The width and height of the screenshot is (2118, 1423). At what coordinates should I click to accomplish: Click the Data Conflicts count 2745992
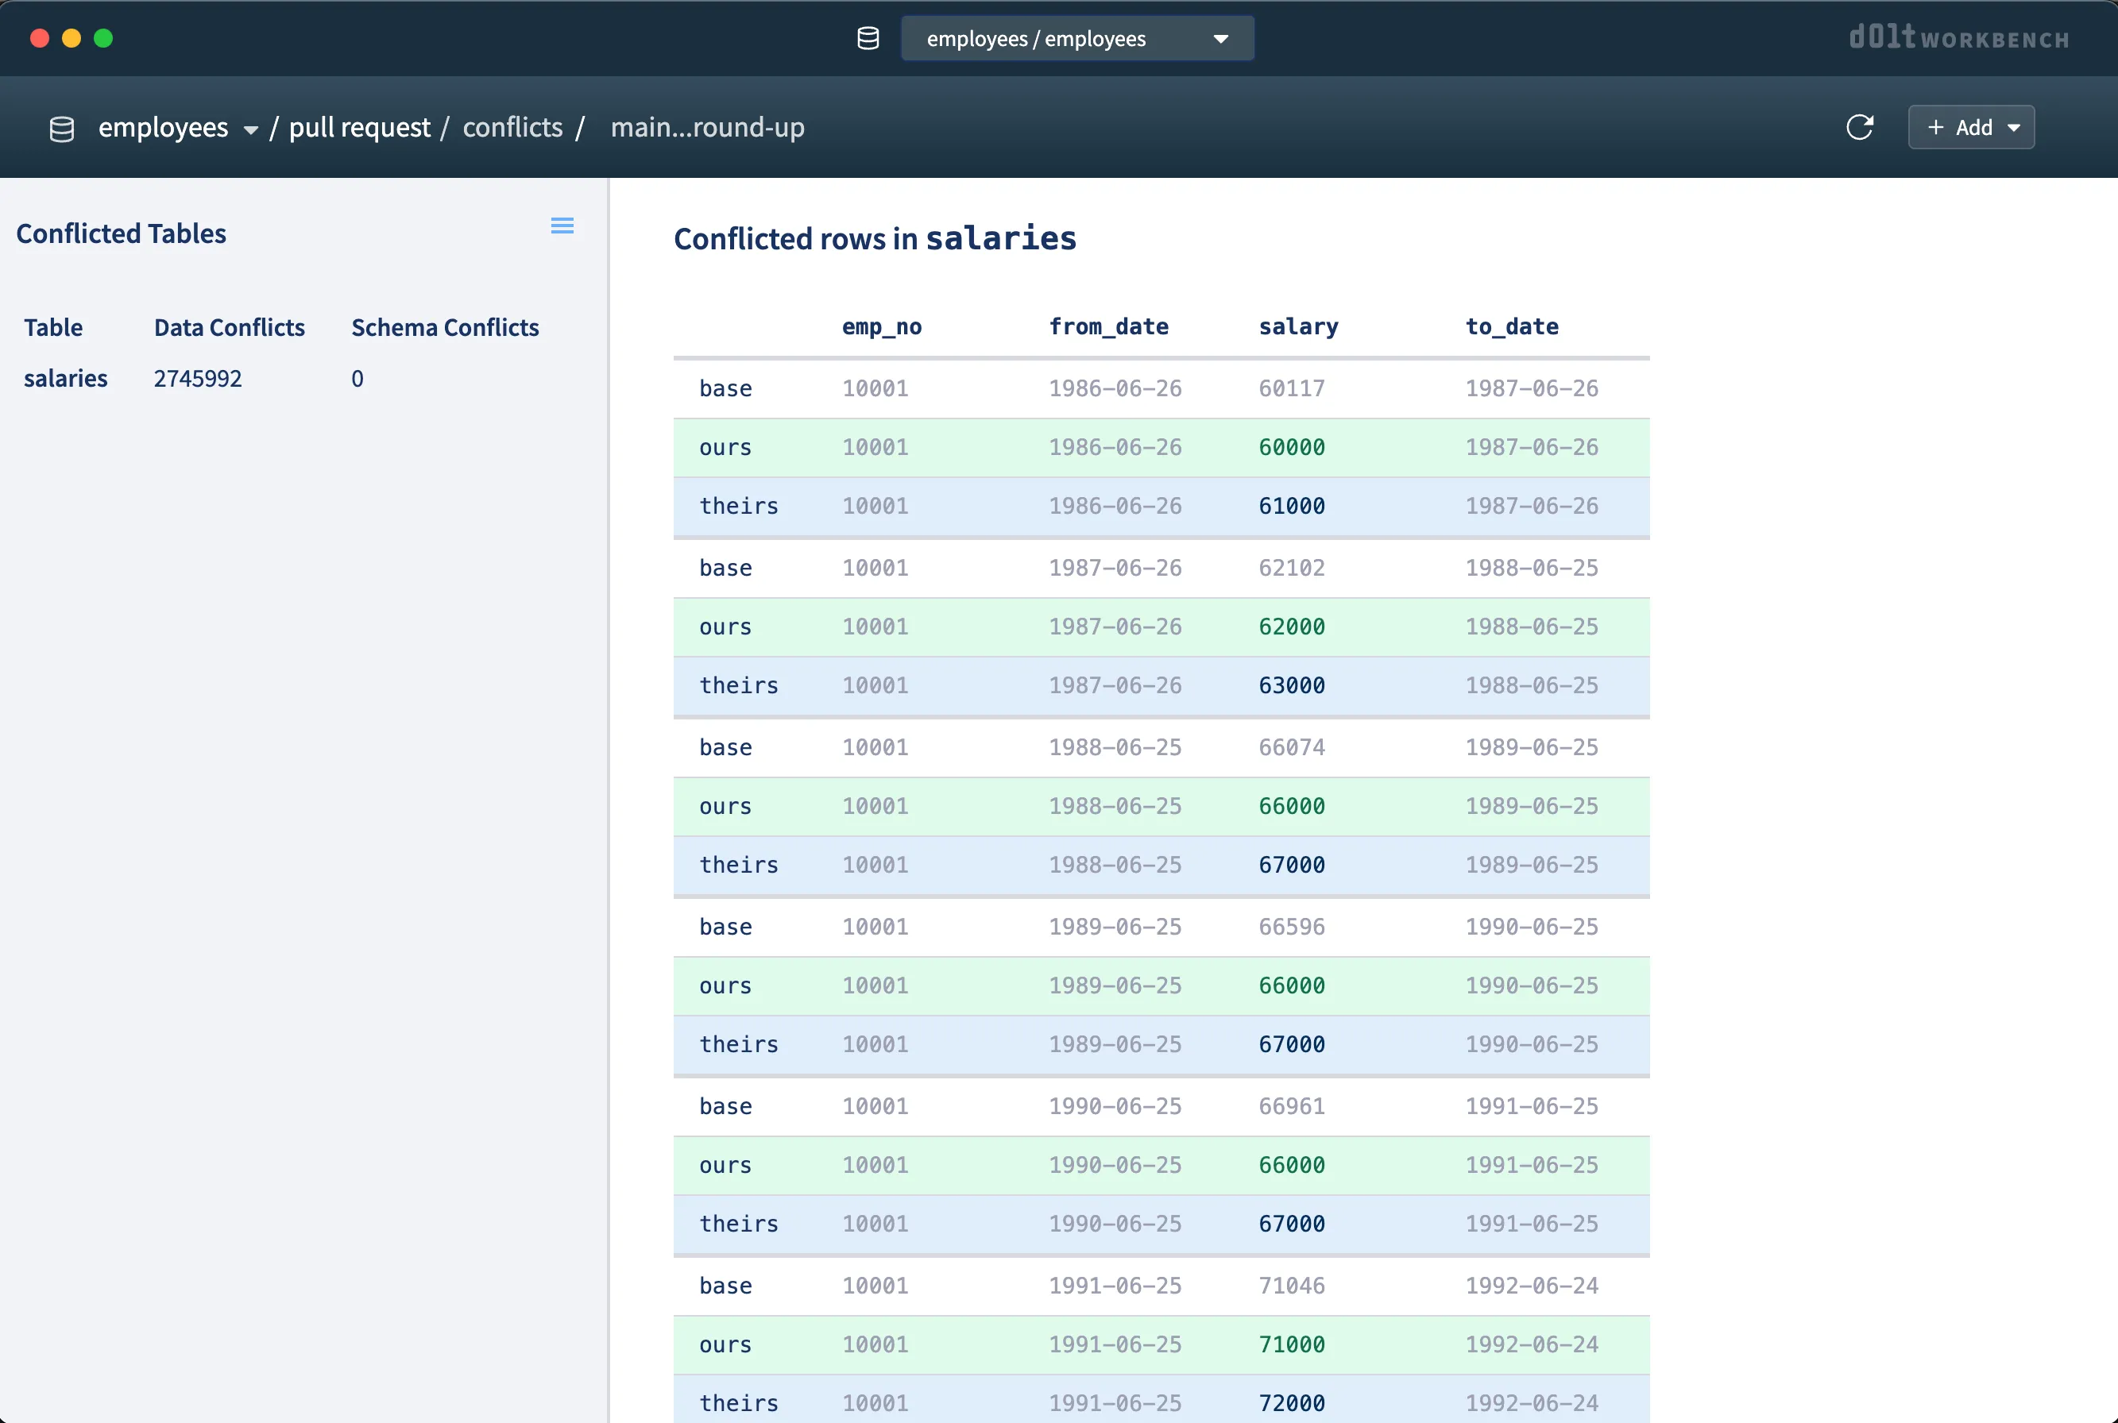(197, 379)
